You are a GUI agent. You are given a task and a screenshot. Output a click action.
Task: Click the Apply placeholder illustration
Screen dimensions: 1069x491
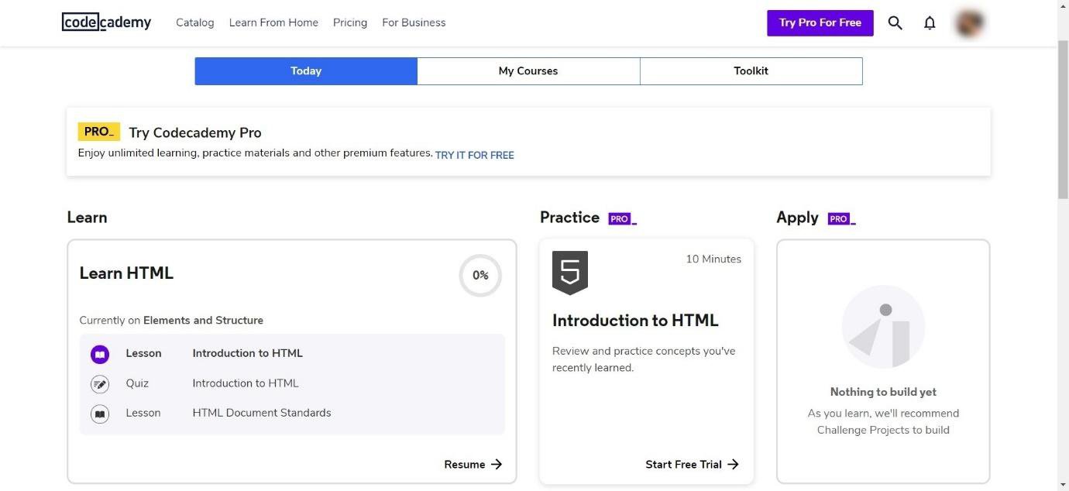(883, 327)
